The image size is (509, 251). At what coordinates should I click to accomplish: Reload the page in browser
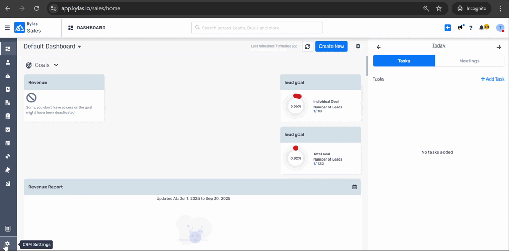pos(36,8)
